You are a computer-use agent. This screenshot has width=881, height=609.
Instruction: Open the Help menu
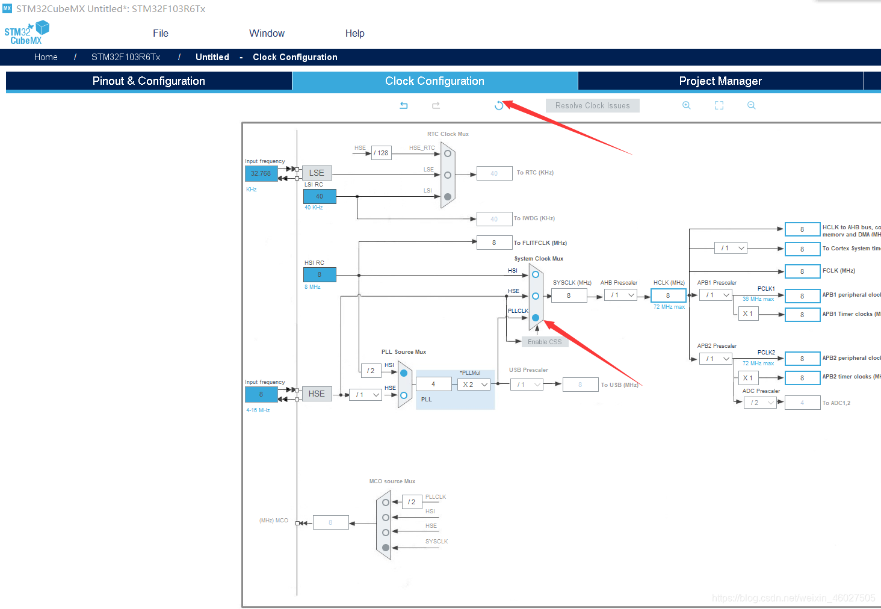355,34
